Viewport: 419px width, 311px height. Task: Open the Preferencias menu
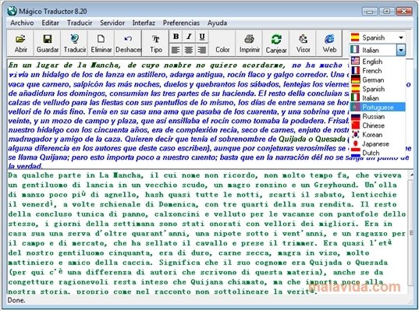pos(181,23)
